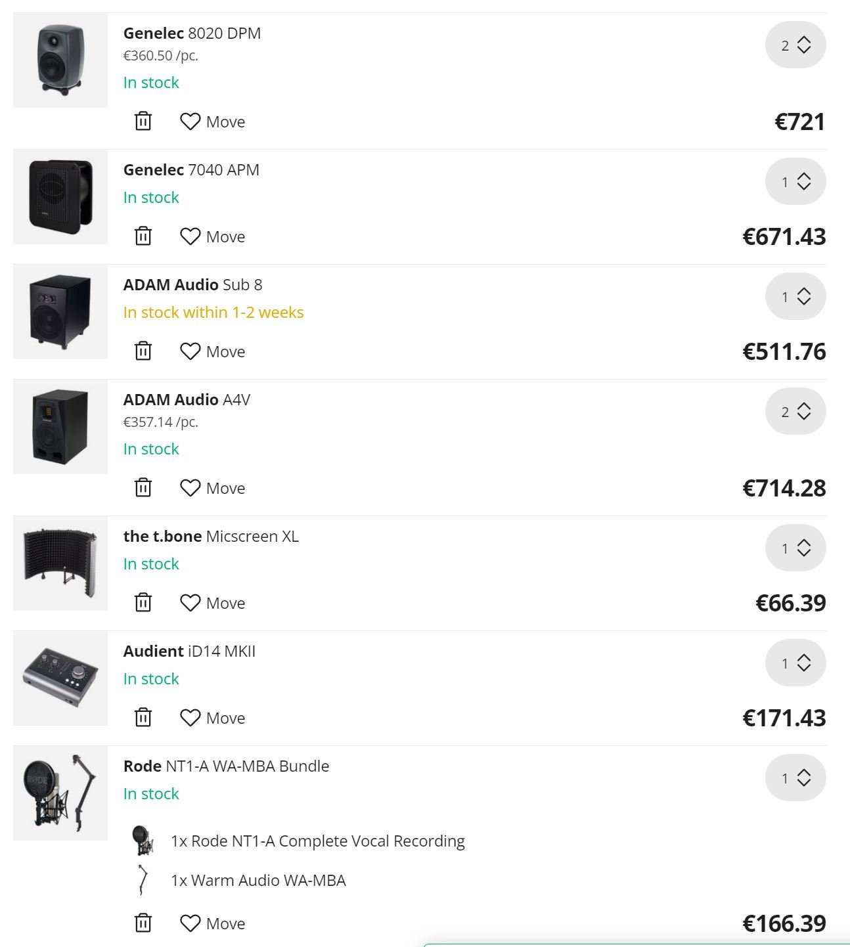The width and height of the screenshot is (850, 947).
Task: Delete the Rode NT1-A WA-MBA Bundle
Action: [143, 923]
